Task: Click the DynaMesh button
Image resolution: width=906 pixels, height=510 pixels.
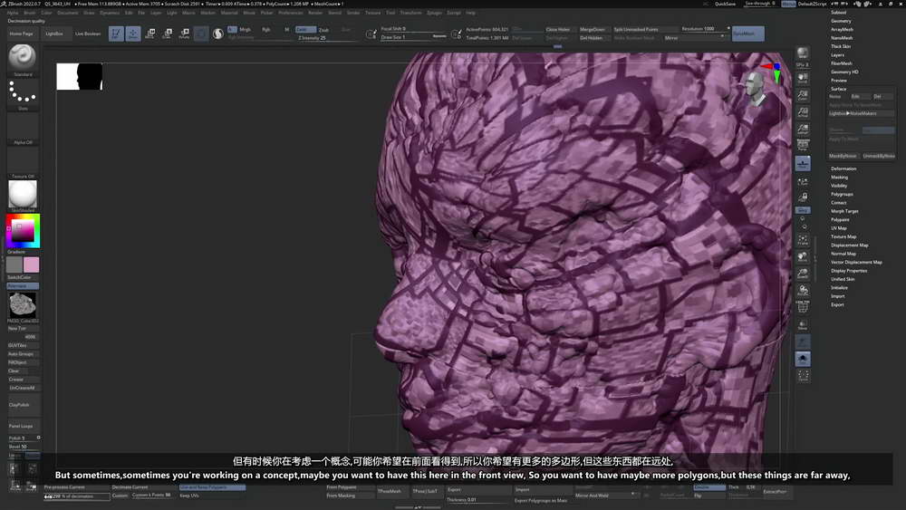Action: click(747, 34)
